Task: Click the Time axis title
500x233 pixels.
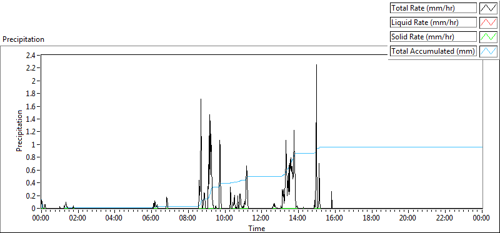Action: pyautogui.click(x=257, y=228)
